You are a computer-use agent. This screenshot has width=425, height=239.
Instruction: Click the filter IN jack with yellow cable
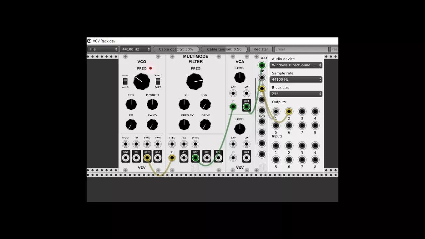[x=172, y=158]
